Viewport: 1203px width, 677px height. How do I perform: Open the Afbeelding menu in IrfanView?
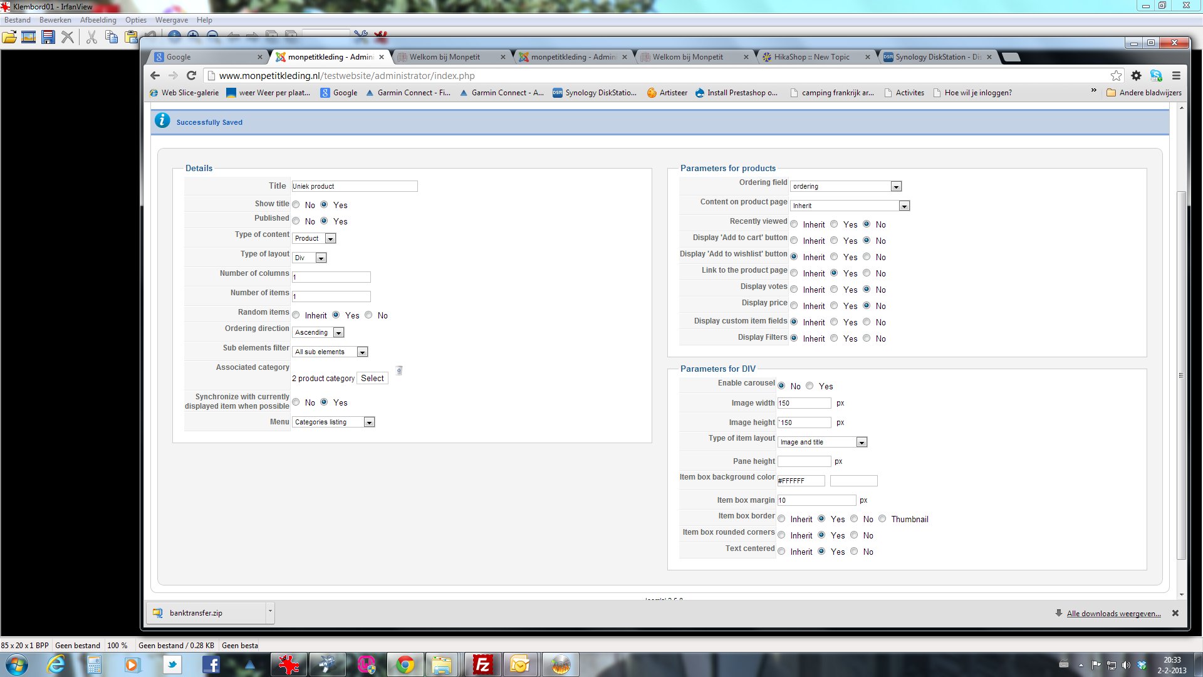click(98, 20)
